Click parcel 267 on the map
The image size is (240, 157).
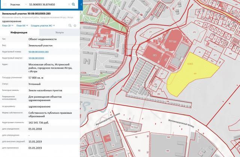coord(162,74)
